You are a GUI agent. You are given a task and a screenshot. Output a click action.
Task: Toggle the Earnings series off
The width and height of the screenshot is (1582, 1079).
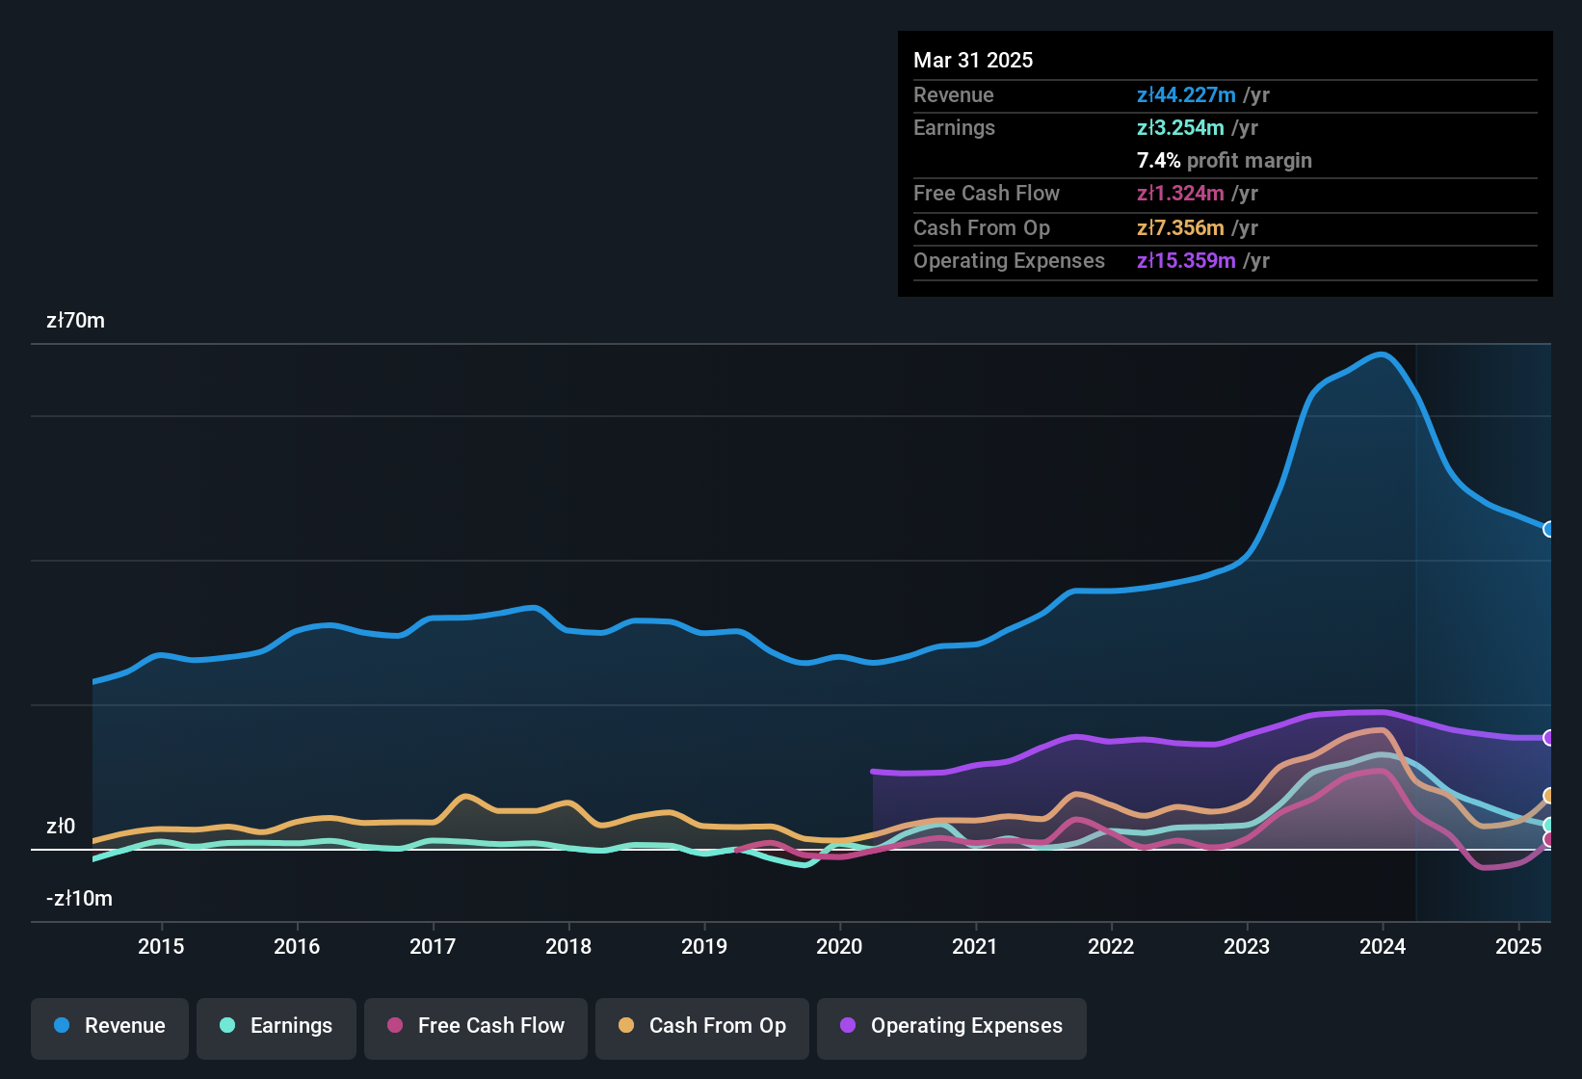(x=276, y=1026)
